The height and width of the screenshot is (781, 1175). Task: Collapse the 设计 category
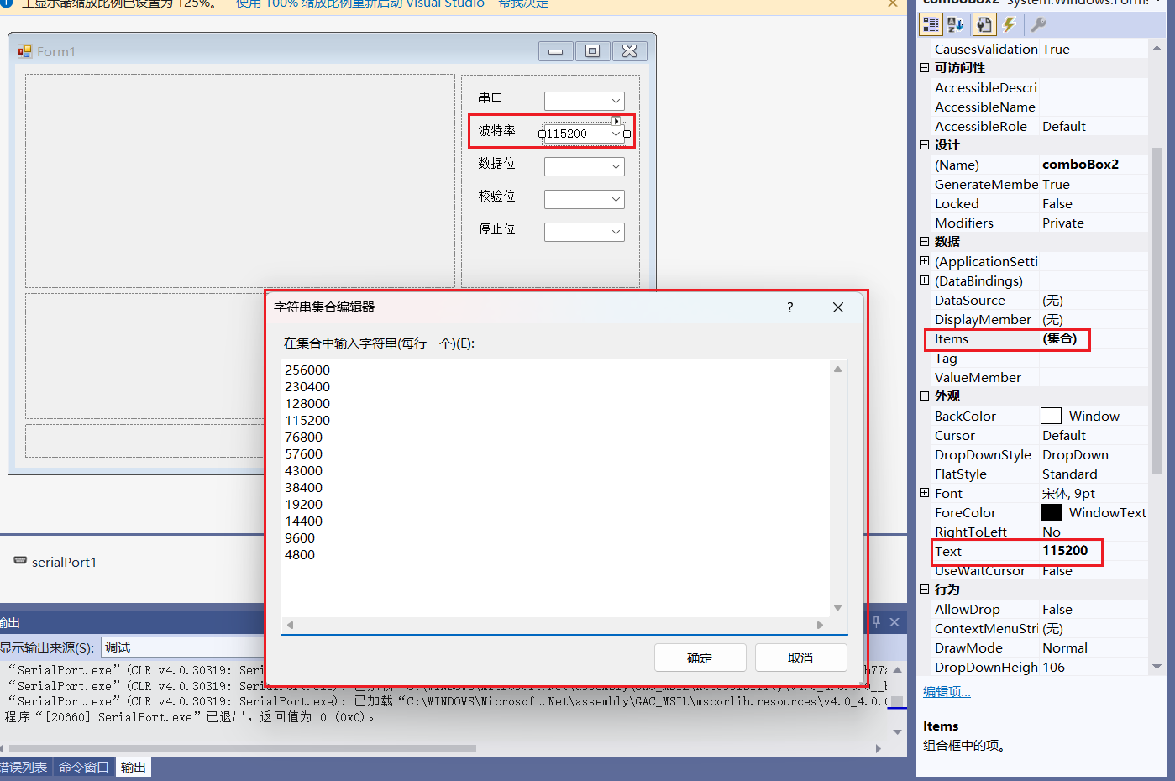(x=924, y=145)
